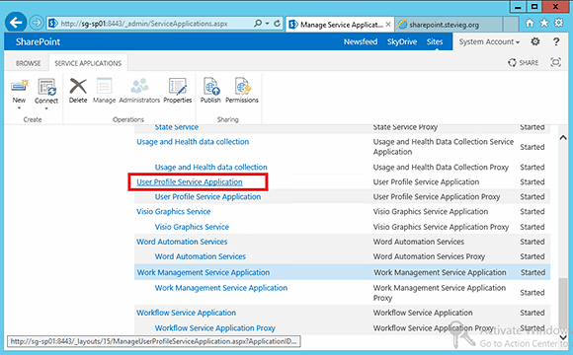
Task: Open top-level User Profile Service Application link
Action: click(190, 182)
